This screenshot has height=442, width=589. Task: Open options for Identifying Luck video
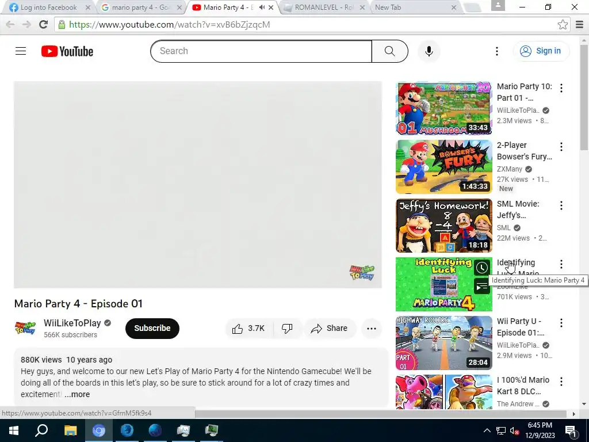561,264
